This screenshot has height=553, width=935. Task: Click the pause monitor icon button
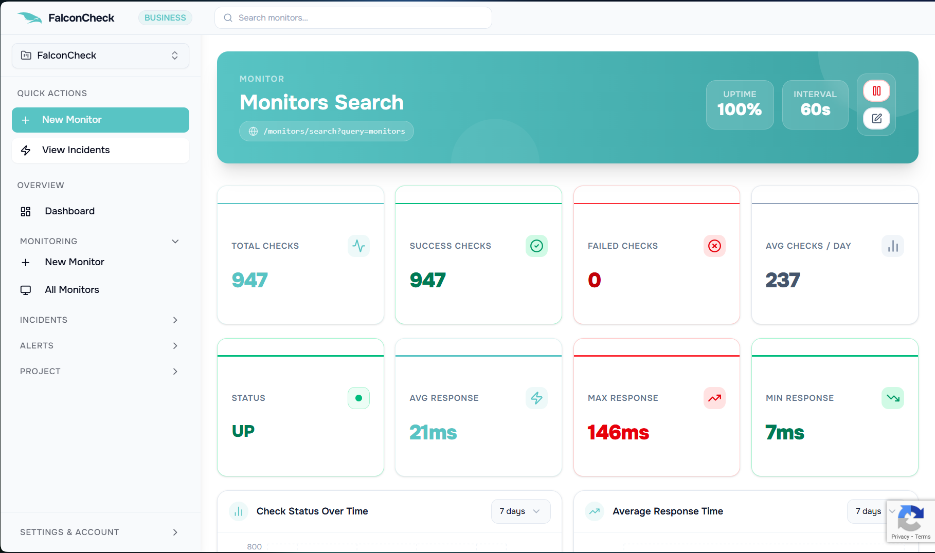[x=876, y=91]
